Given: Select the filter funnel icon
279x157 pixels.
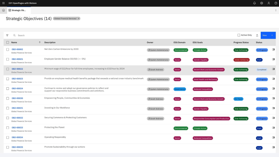Looking at the screenshot, I should (x=7, y=35).
